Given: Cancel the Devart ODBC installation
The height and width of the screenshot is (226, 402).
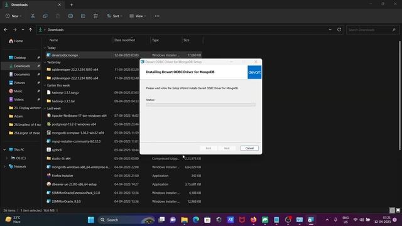Looking at the screenshot, I should click(249, 148).
